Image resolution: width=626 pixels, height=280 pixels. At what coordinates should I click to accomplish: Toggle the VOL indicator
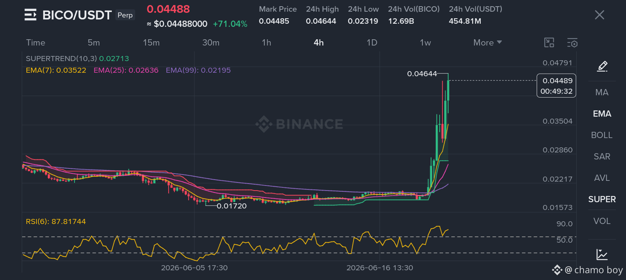click(x=602, y=221)
